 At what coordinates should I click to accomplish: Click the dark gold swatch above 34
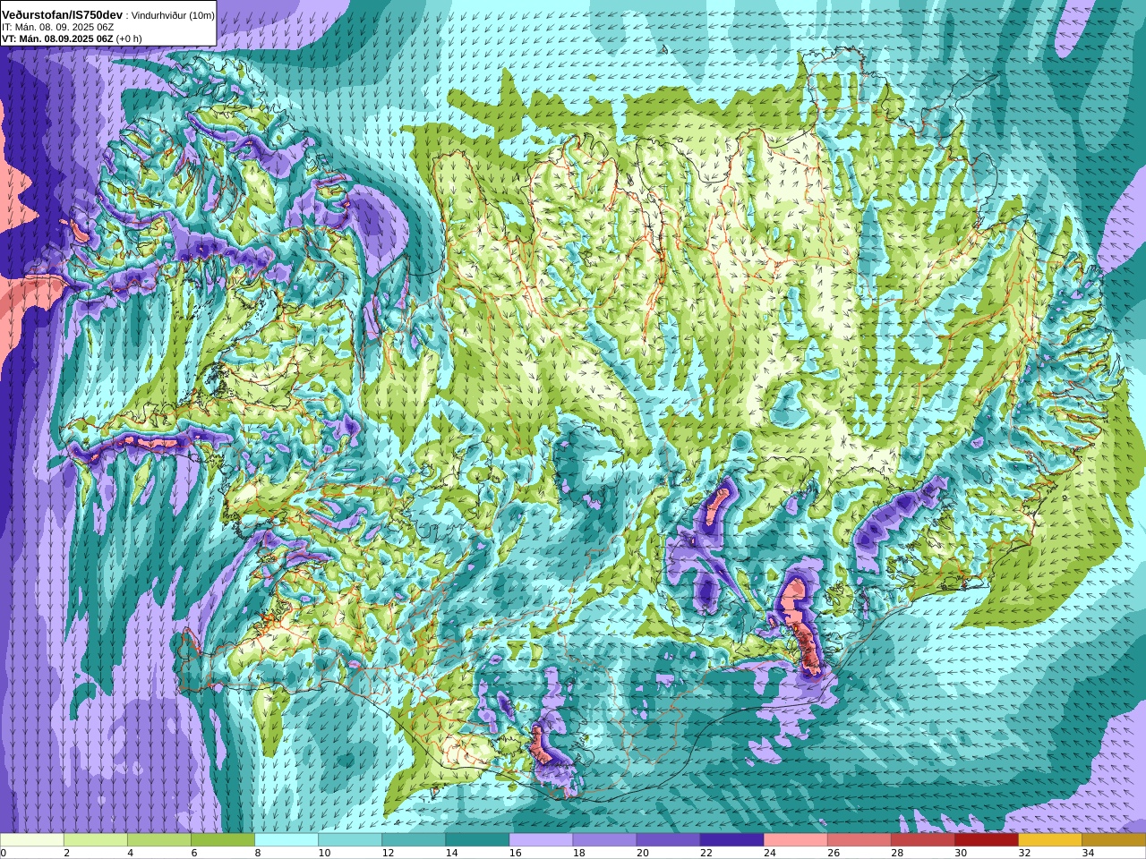tap(1113, 840)
